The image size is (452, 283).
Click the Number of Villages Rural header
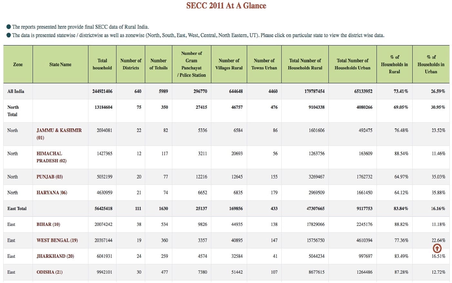[x=229, y=64]
